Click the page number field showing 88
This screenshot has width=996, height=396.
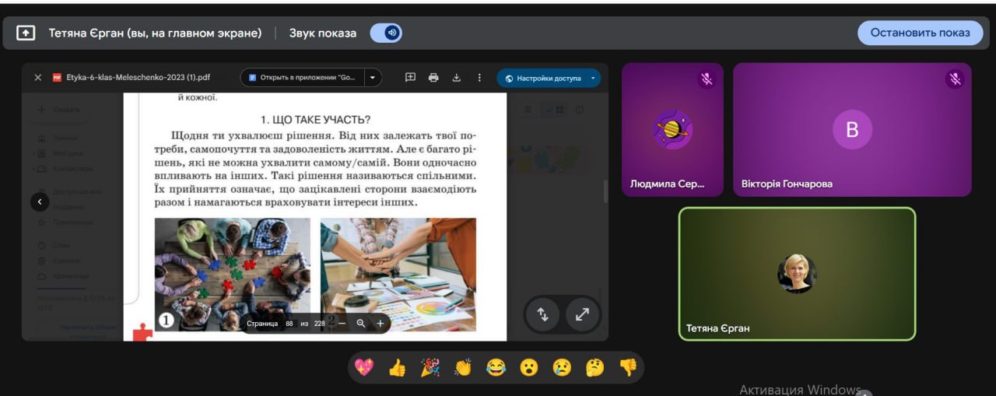pos(289,323)
